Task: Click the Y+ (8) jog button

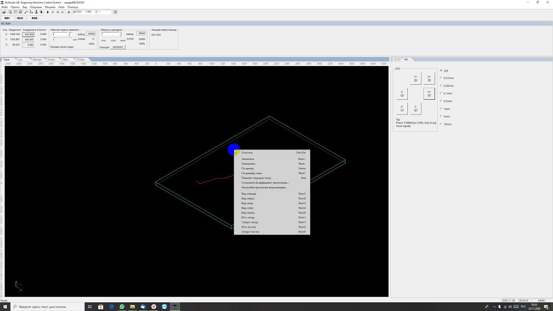Action: (416, 79)
